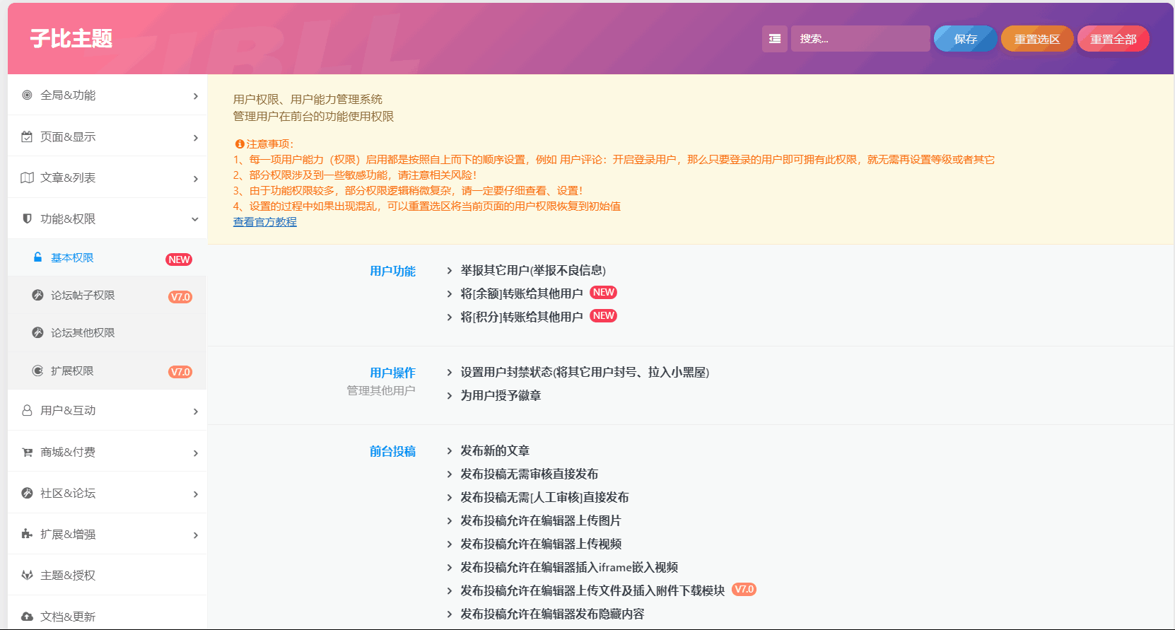Click the 页面&显示 calendar icon
1175x630 pixels.
(x=27, y=136)
